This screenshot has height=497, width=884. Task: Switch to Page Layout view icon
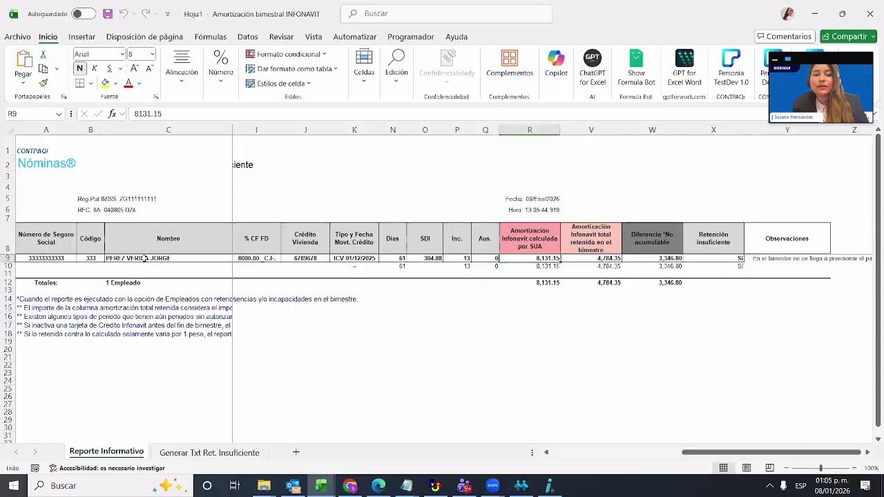(747, 468)
